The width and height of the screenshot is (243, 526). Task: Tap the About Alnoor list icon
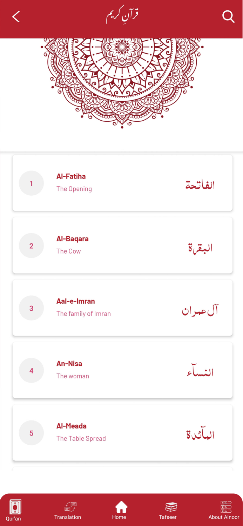[x=225, y=506]
